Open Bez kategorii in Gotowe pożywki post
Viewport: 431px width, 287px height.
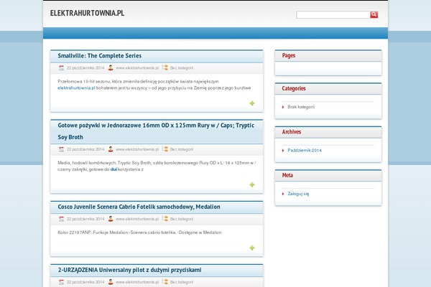pyautogui.click(x=182, y=149)
